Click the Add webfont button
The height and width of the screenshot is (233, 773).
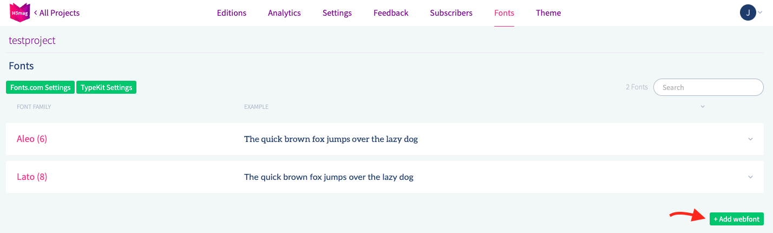(x=736, y=219)
